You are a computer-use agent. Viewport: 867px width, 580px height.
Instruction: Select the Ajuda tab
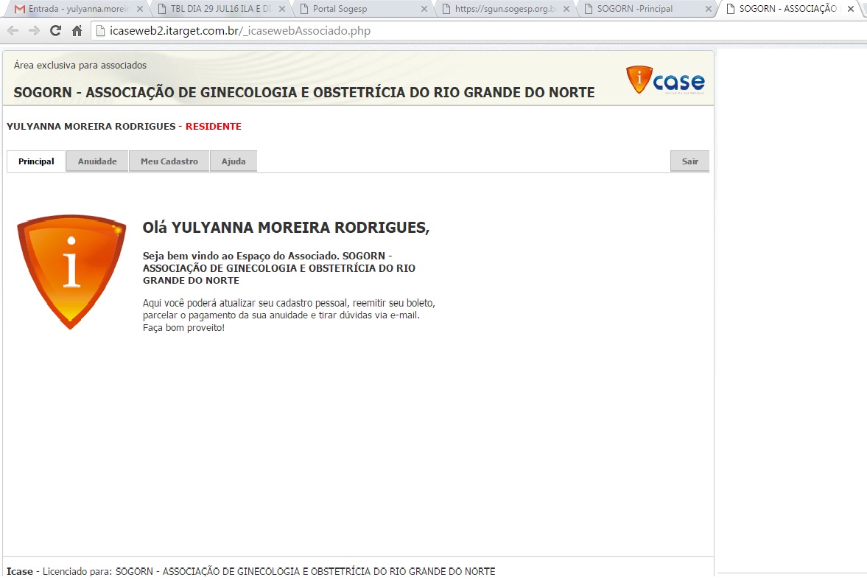pyautogui.click(x=234, y=161)
